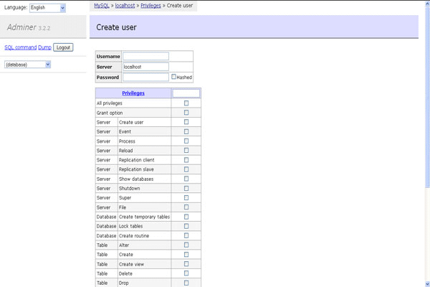
Task: Open the Language dropdown
Action: click(x=47, y=8)
